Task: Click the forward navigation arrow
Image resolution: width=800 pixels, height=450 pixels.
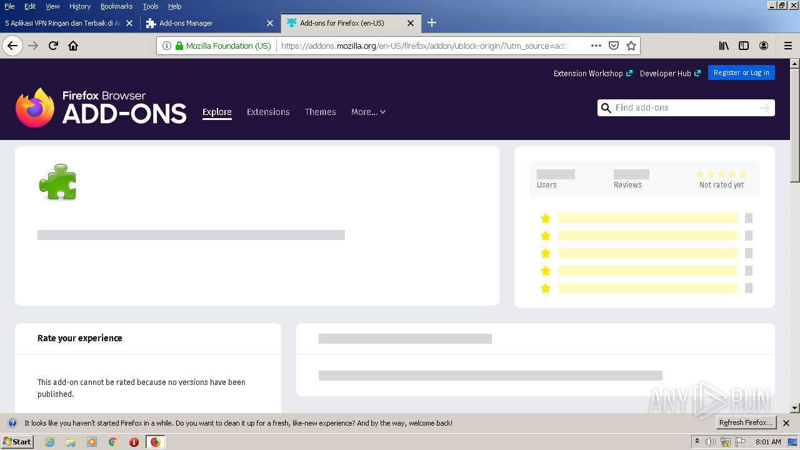Action: click(34, 46)
